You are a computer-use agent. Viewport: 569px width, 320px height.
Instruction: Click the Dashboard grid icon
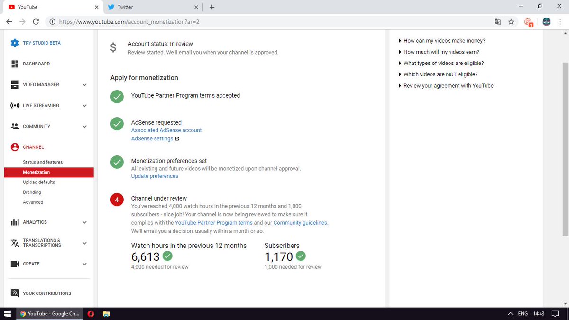click(15, 64)
